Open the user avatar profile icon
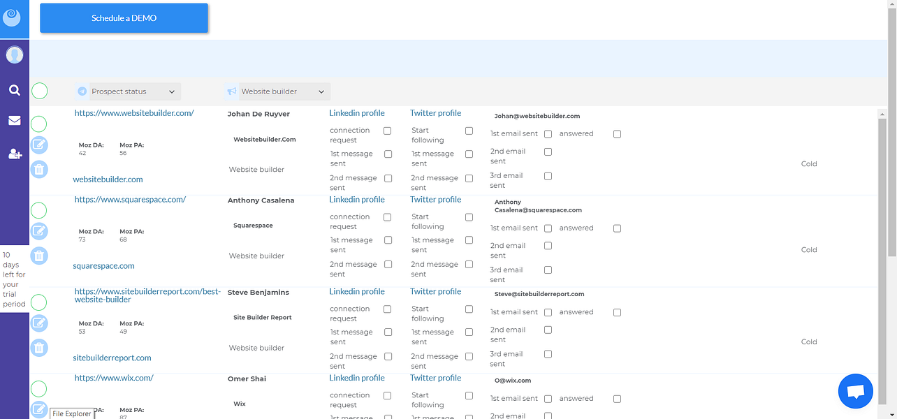 click(x=14, y=55)
